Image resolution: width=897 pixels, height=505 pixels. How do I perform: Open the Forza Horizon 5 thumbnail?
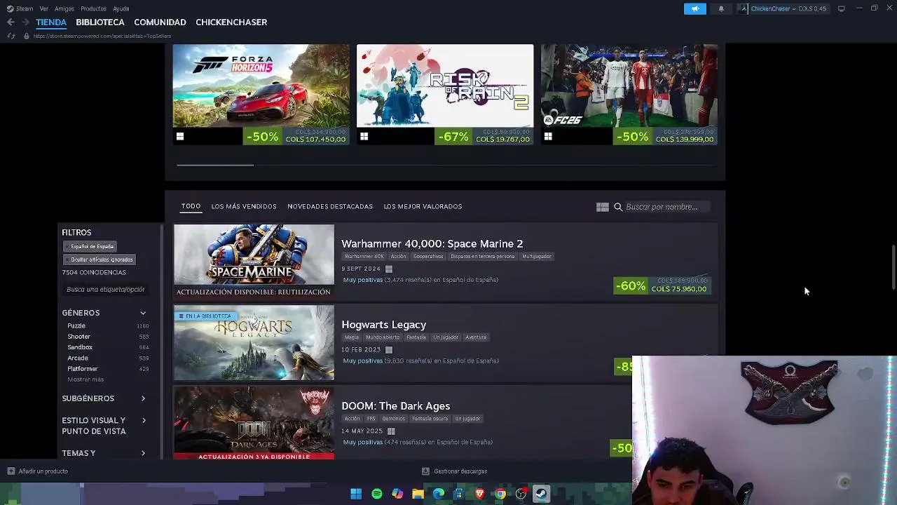point(261,86)
